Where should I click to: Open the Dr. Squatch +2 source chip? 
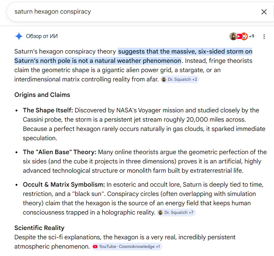tap(180, 80)
